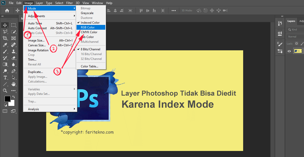Toggle Quick Mask mode

[x=5, y=111]
